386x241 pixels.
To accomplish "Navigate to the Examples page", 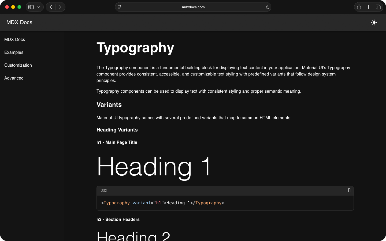I will pos(14,52).
